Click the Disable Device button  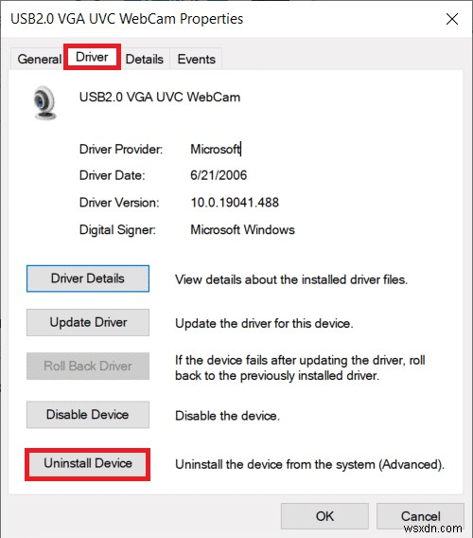coord(88,415)
